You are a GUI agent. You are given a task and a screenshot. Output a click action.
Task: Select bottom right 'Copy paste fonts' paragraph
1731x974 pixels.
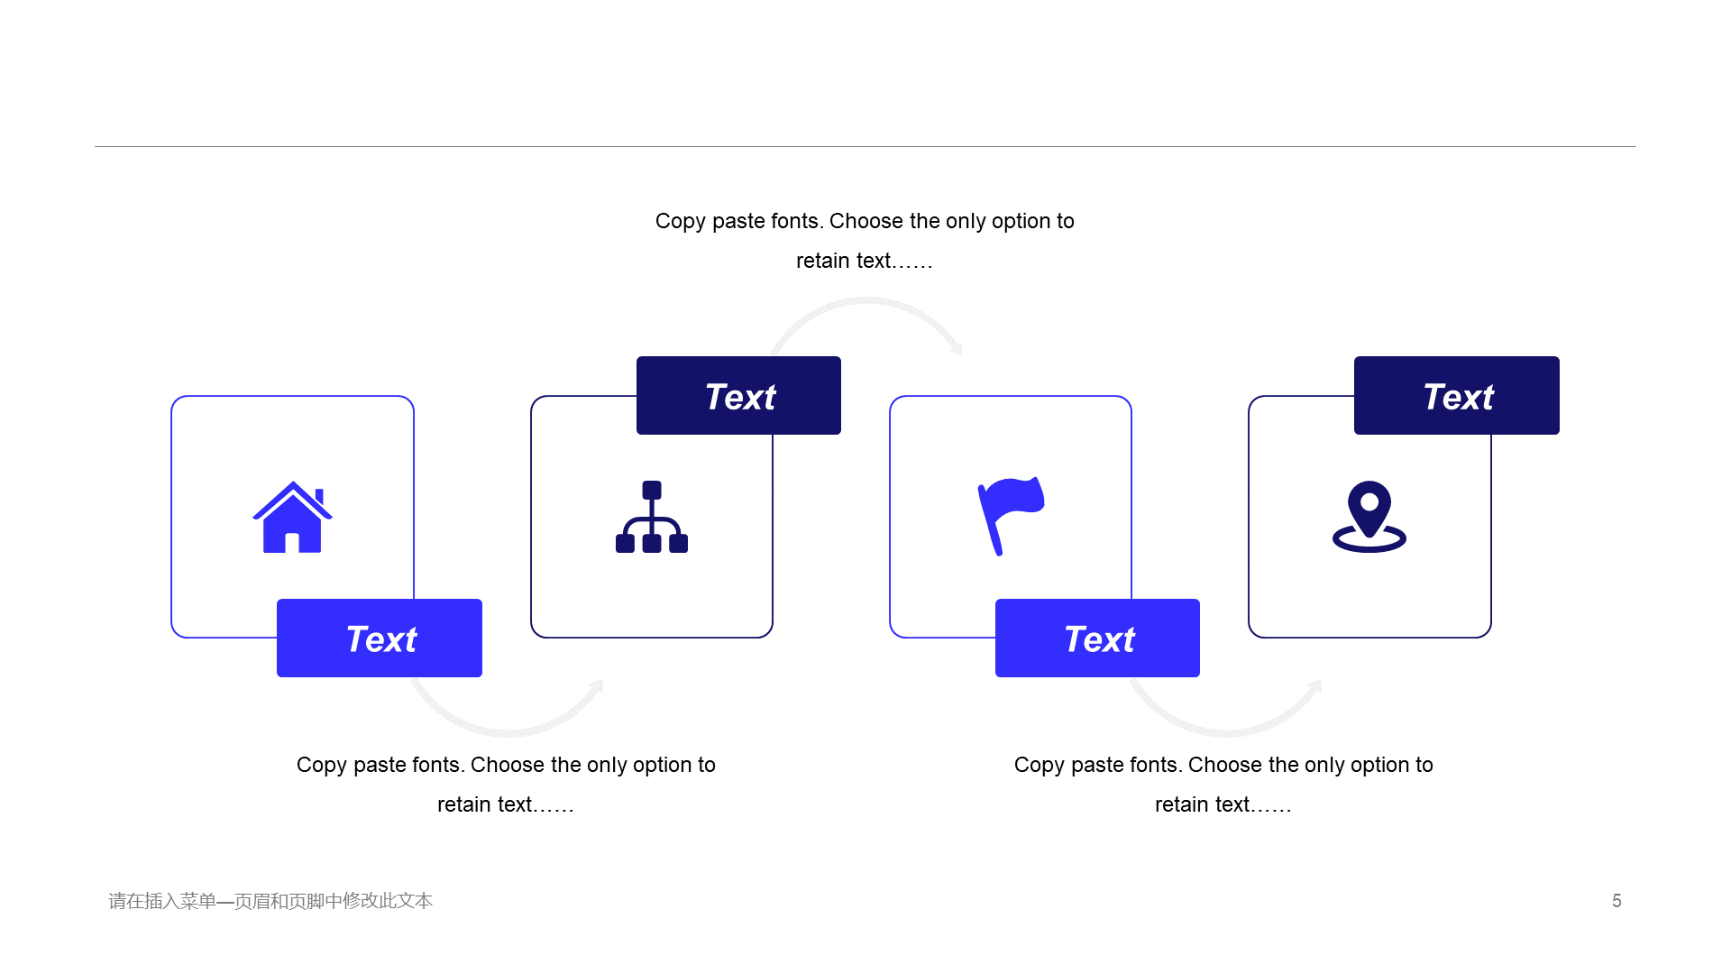coord(1223,785)
